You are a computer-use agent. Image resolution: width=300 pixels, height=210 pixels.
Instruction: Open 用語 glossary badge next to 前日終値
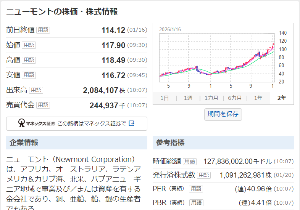44,30
